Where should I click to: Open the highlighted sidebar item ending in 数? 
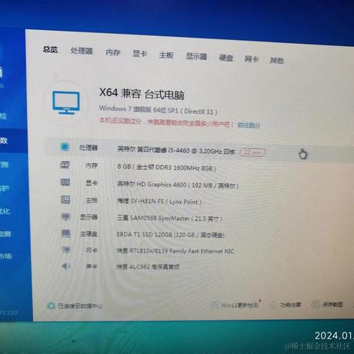(x=13, y=140)
